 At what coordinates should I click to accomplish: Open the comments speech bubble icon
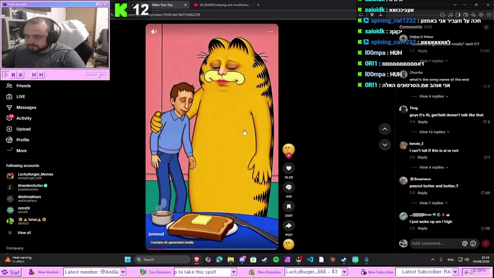tap(289, 187)
